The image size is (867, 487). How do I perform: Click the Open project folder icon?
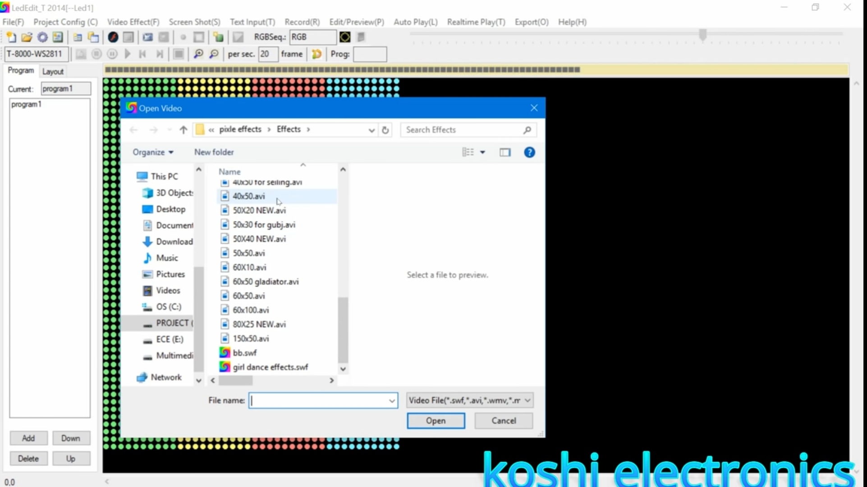click(27, 37)
